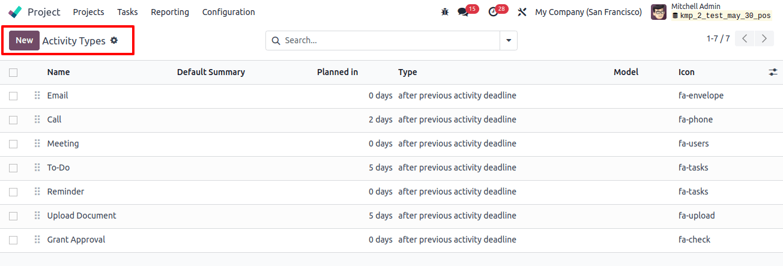
Task: Check the Upload Document row checkbox
Action: point(13,216)
